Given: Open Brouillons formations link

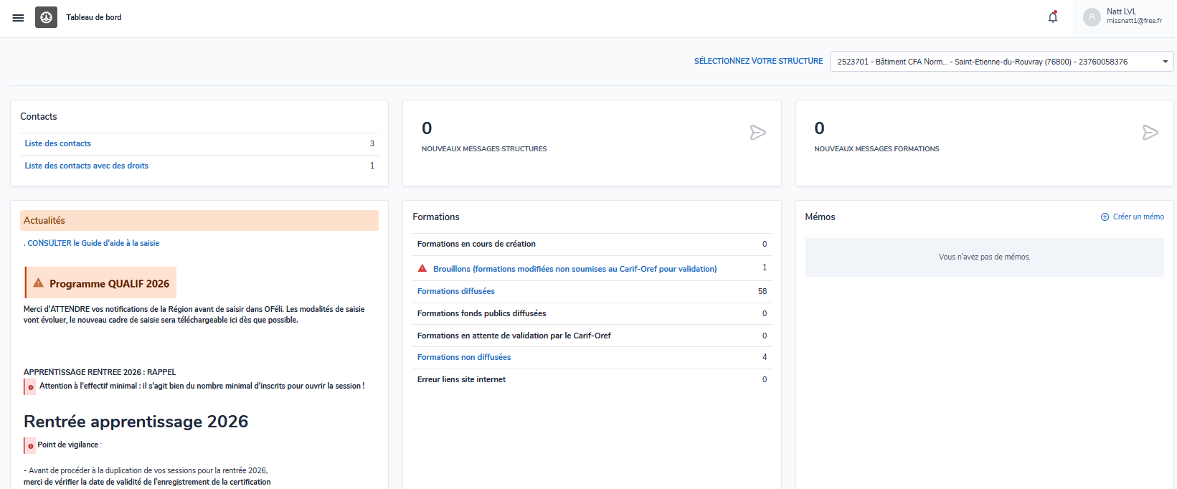Looking at the screenshot, I should coord(575,269).
